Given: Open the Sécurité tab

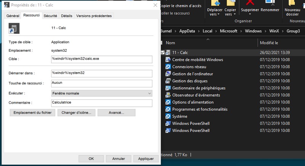Looking at the screenshot, I should coord(50,16).
